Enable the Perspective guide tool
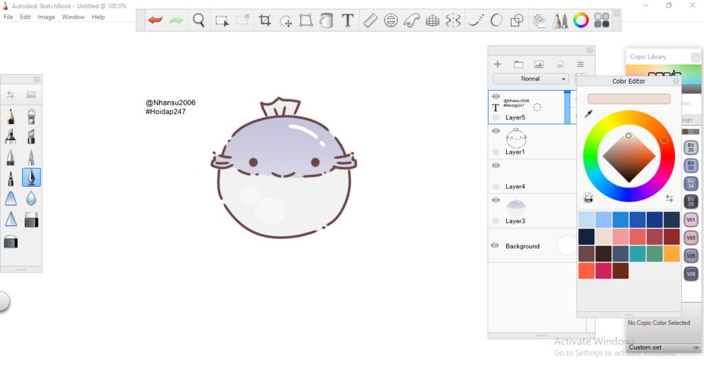The image size is (704, 370). tap(432, 20)
